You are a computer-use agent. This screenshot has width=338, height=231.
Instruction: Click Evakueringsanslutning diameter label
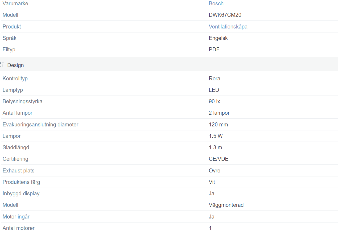pyautogui.click(x=40, y=125)
